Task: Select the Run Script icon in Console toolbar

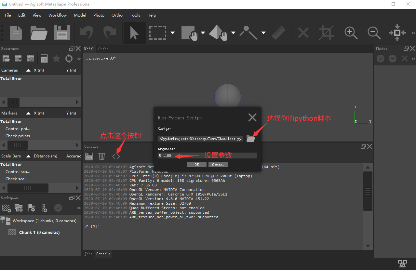Action: (x=116, y=156)
